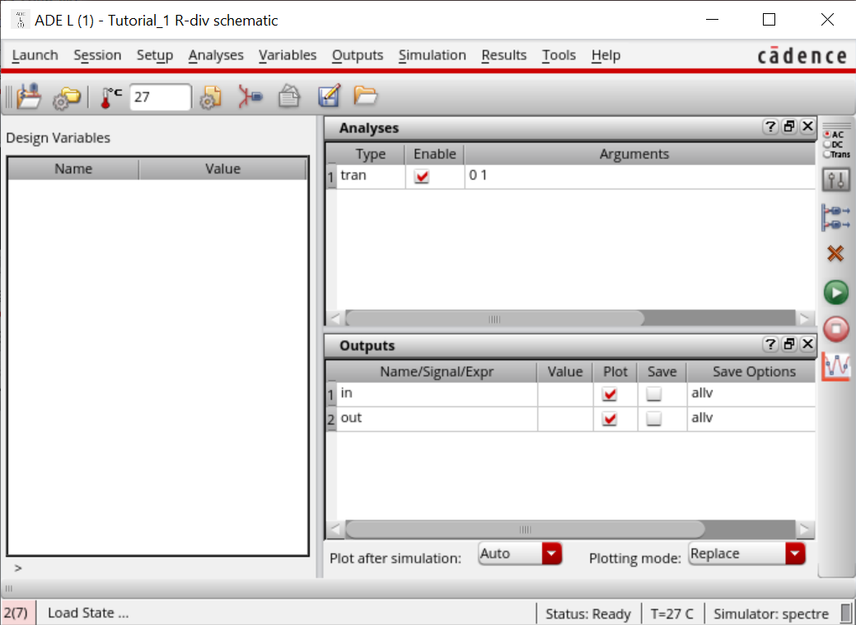The image size is (856, 625).
Task: Click the Analyses scrollbar right arrow
Action: point(804,318)
